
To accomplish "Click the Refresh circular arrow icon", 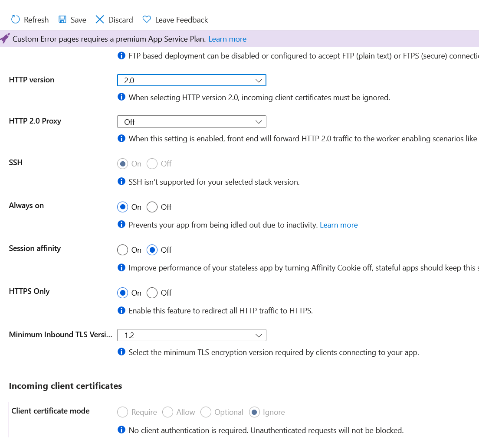I will pos(15,20).
